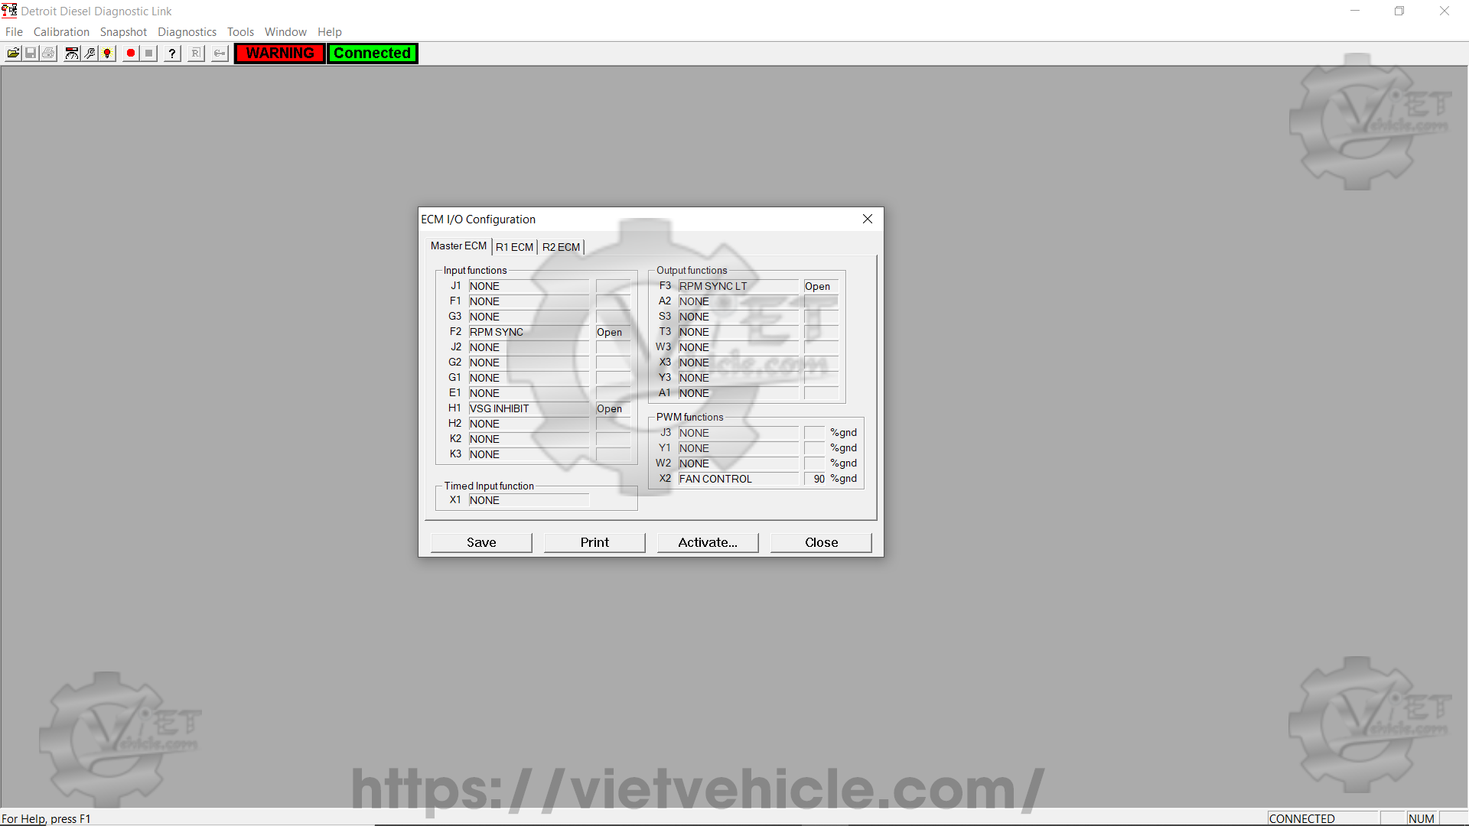Click the Print button in dialog
The image size is (1469, 826).
click(594, 542)
